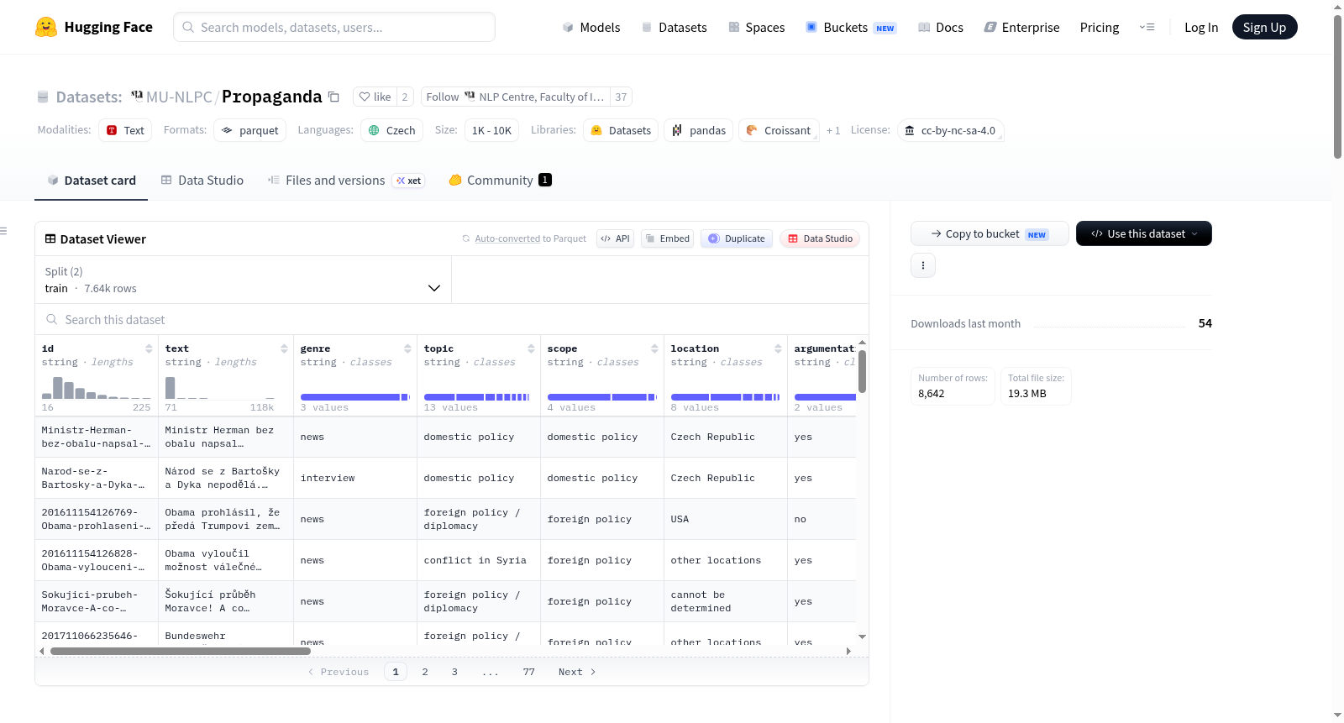
Task: Select the "conflict in Syria" topic cell
Action: (475, 560)
